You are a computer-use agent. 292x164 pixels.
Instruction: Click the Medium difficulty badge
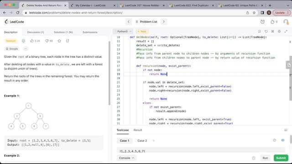click(x=11, y=41)
